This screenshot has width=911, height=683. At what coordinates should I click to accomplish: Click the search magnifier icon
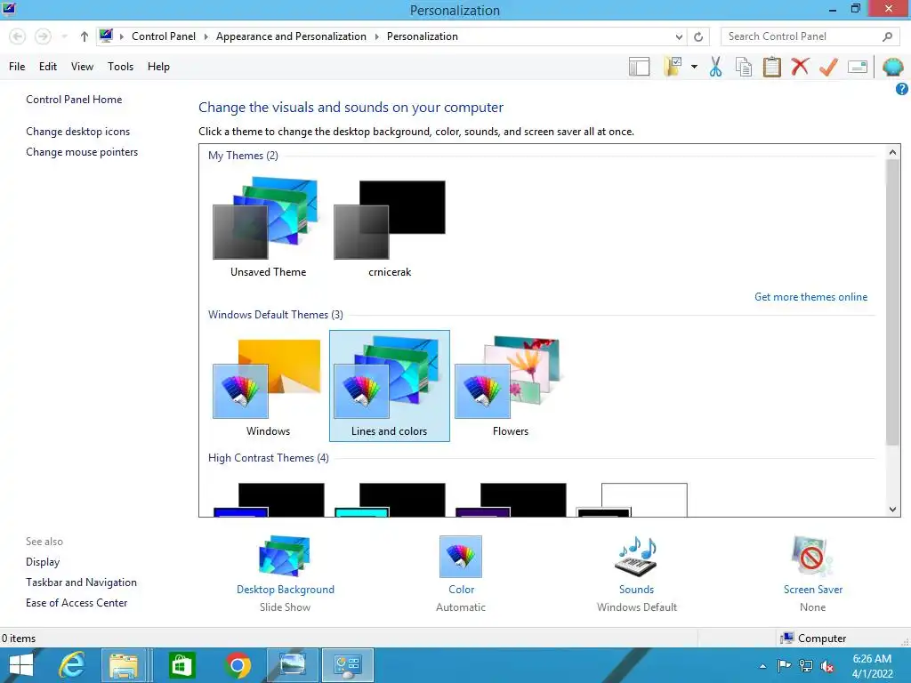click(x=887, y=36)
